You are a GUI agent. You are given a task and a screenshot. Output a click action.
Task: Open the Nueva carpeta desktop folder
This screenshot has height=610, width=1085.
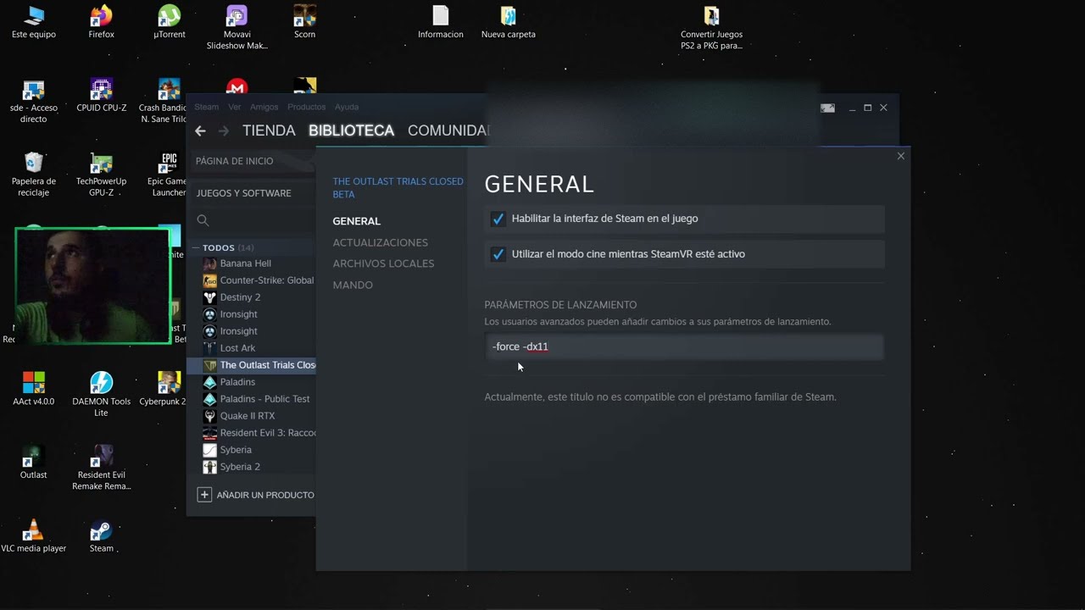(x=509, y=22)
